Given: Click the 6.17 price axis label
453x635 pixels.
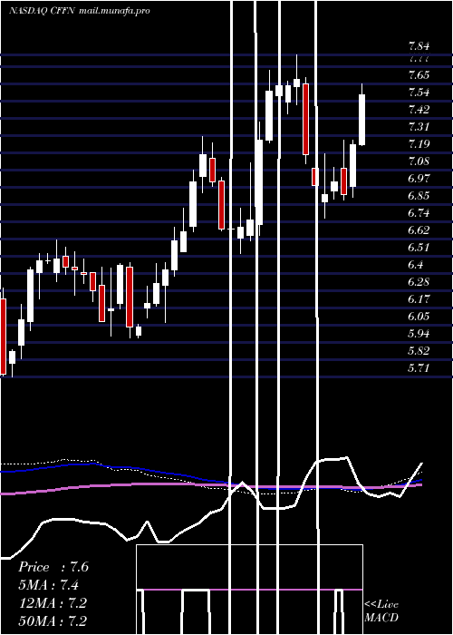Looking at the screenshot, I should coord(419,298).
